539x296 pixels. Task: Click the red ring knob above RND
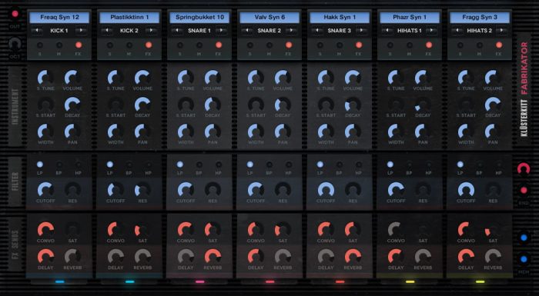coord(524,168)
